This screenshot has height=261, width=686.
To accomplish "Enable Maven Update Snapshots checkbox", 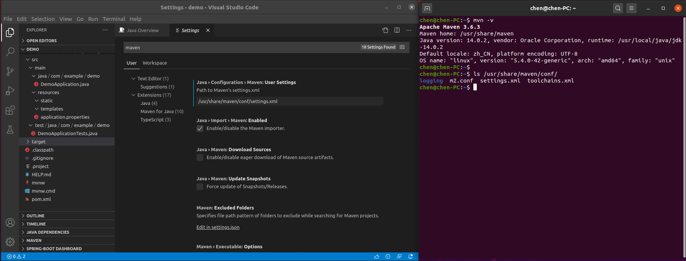I will click(200, 187).
